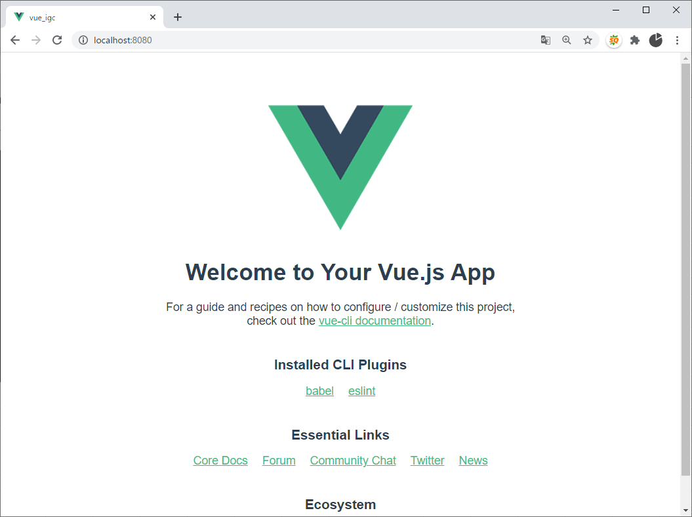Click the orange extension icon in toolbar
Screen dimensions: 692x517
coord(613,40)
